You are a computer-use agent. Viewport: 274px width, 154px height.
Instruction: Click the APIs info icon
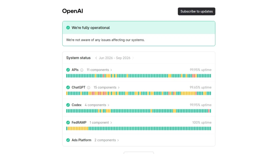pos(82,70)
